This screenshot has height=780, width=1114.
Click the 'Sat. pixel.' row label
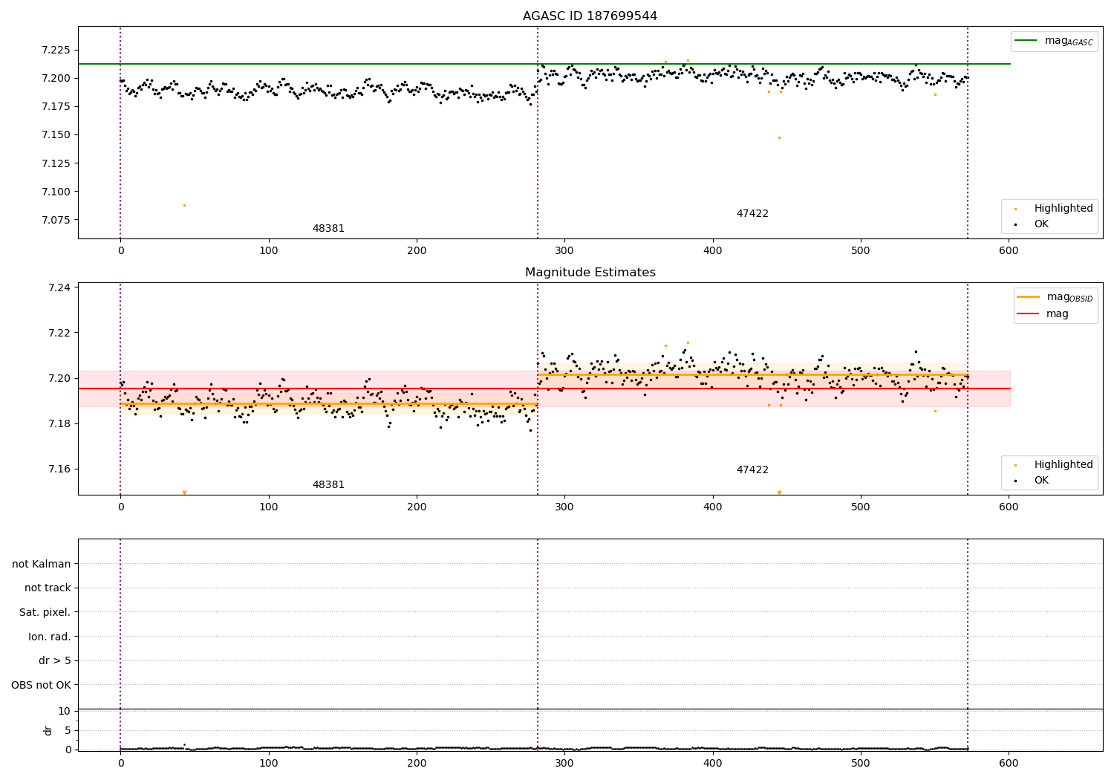pos(45,612)
